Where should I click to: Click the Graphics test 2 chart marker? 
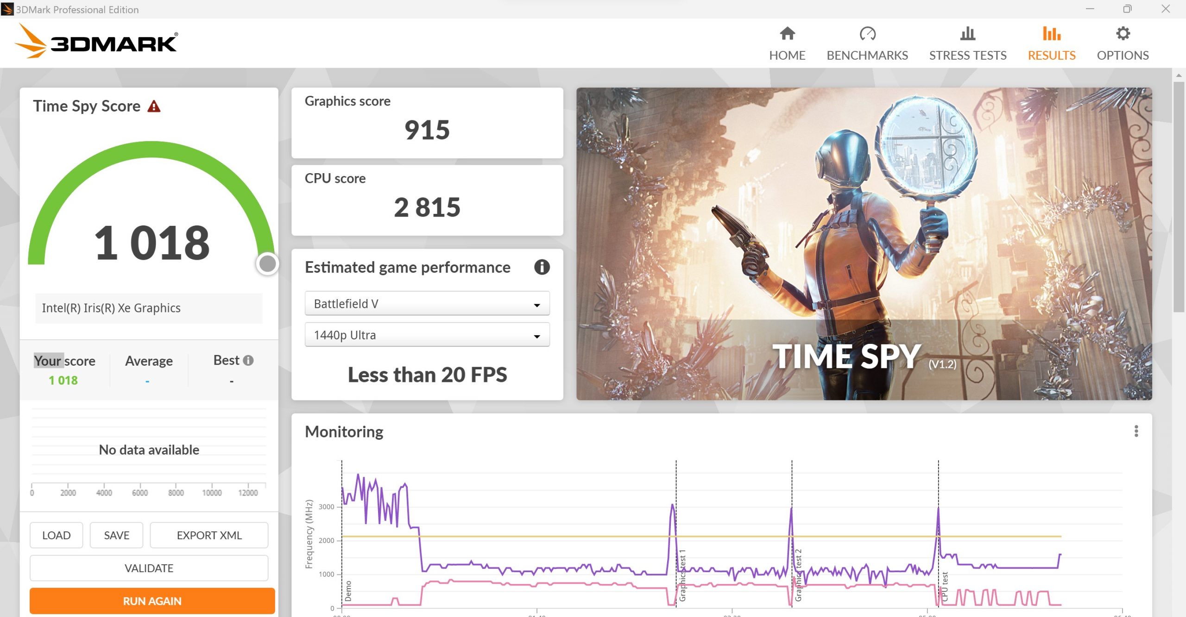coord(798,575)
